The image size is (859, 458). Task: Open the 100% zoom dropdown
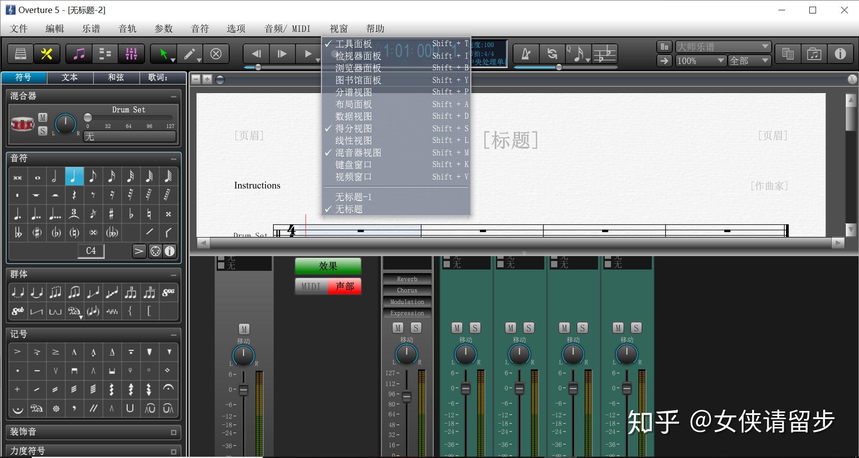[700, 61]
